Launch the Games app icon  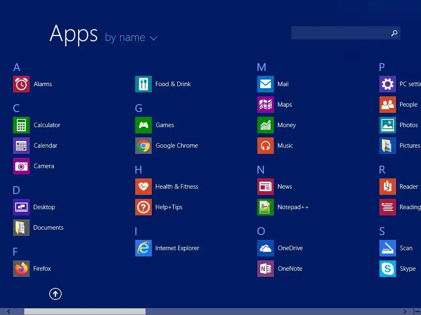pos(143,125)
